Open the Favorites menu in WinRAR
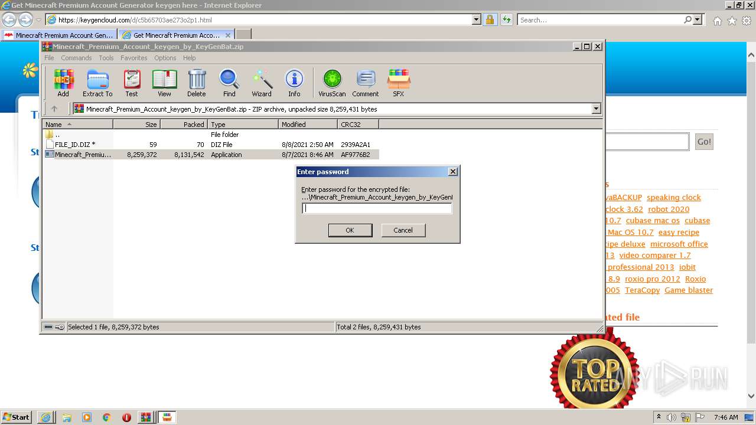This screenshot has width=756, height=425. 134,58
